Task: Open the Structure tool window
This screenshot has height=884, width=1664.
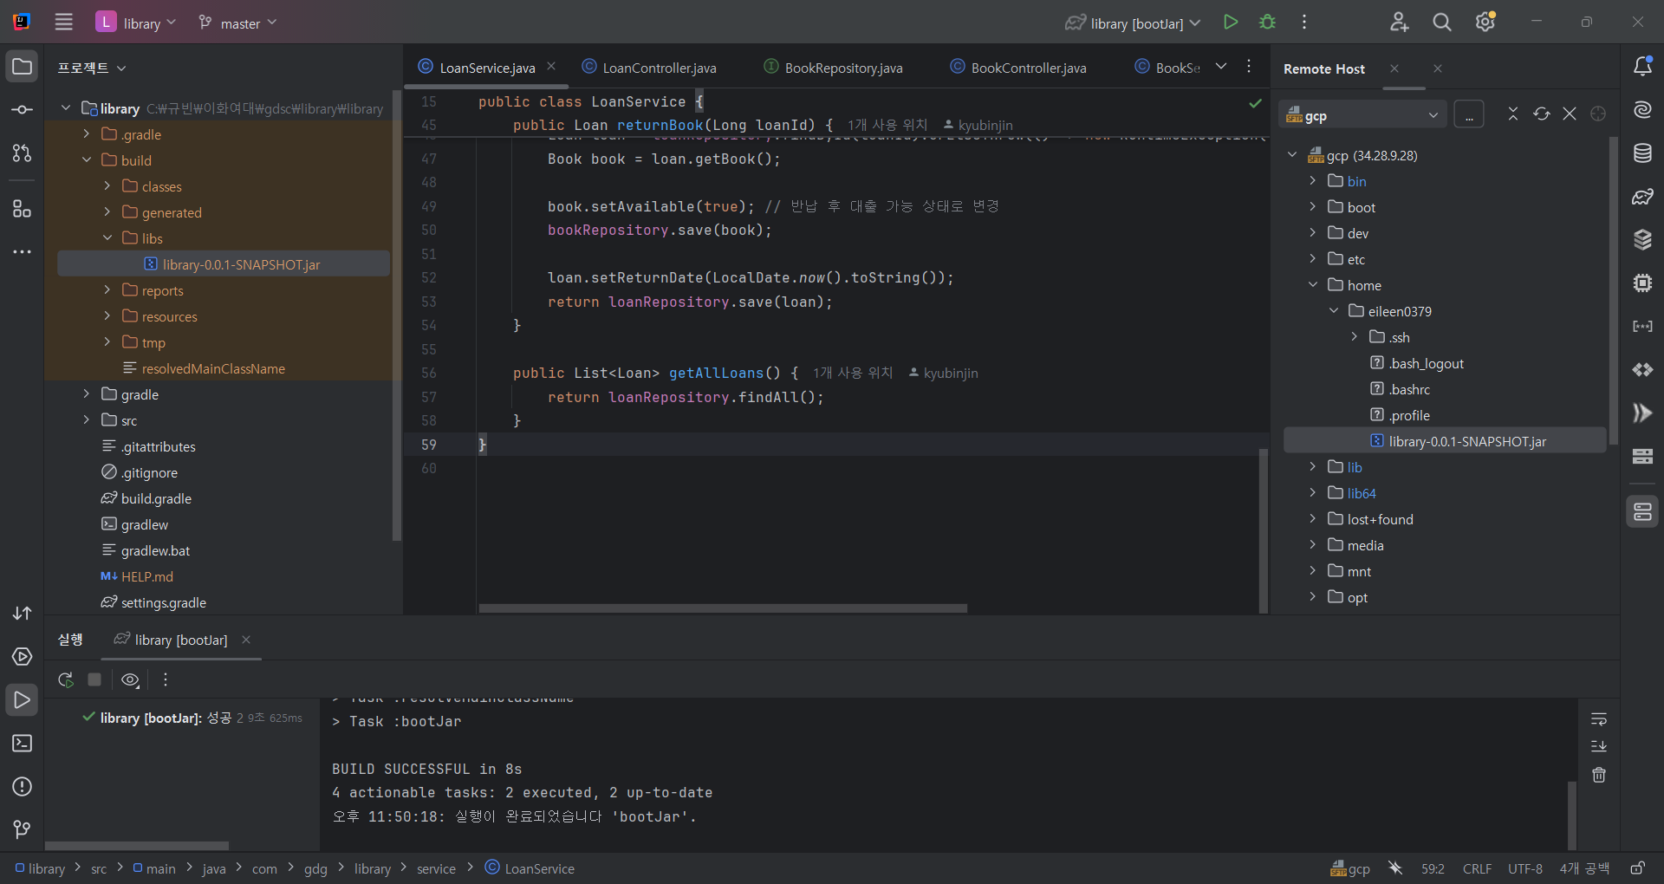Action: (x=23, y=209)
